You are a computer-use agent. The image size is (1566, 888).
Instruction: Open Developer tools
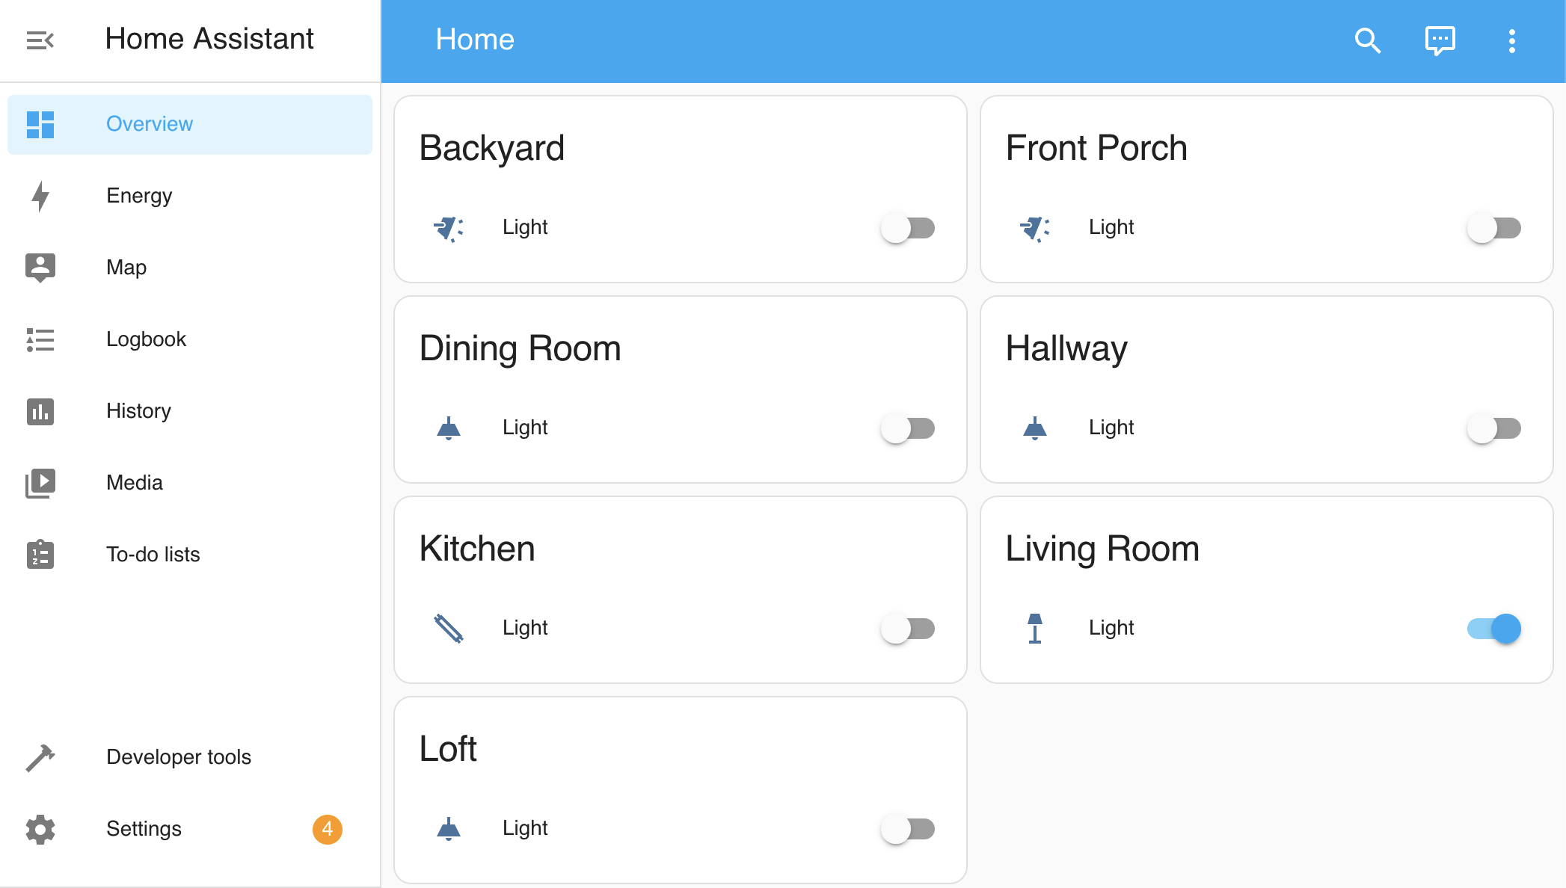tap(179, 756)
